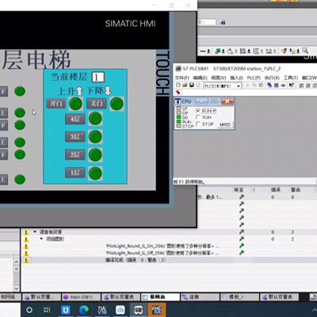The width and height of the screenshot is (317, 317).
Task: Click the 当前楼层 value field showing 1
Action: [97, 77]
